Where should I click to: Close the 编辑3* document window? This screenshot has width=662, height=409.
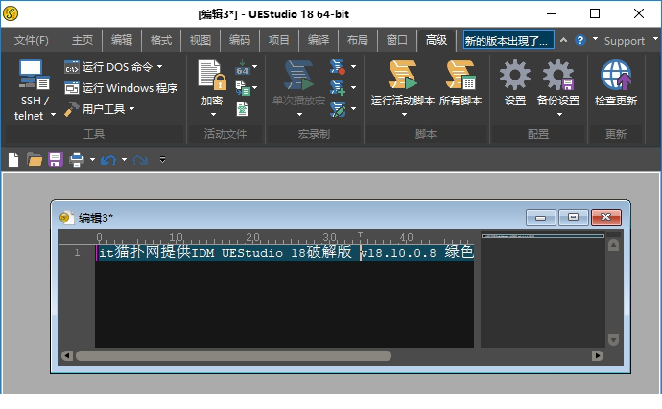coord(605,217)
